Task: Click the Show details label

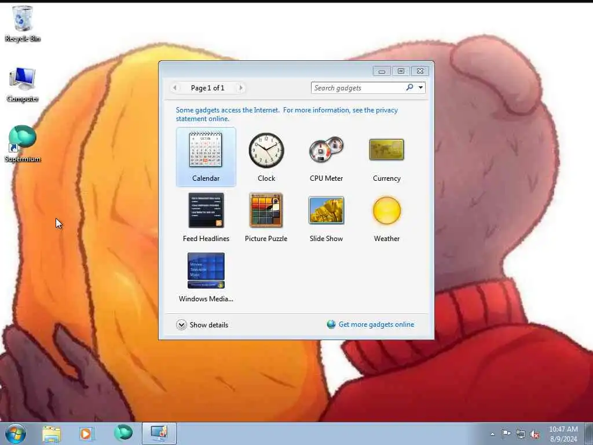Action: (208, 324)
